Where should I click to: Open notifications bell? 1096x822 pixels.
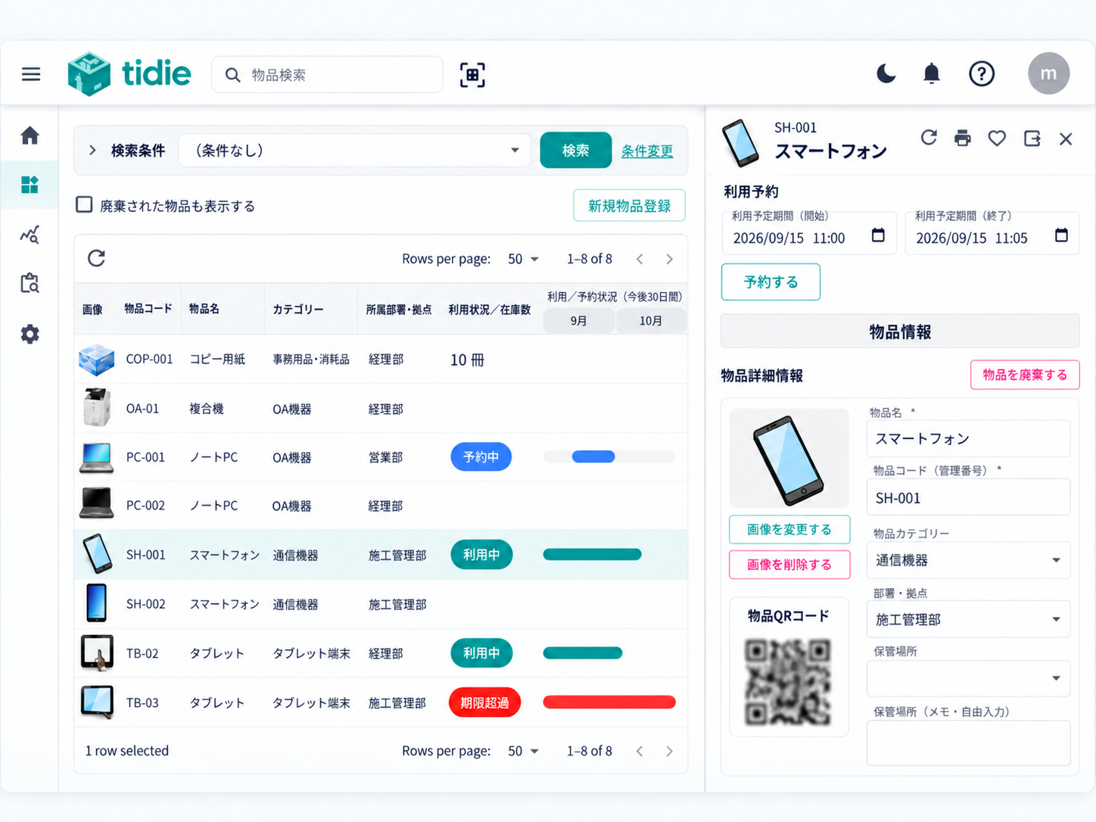932,73
